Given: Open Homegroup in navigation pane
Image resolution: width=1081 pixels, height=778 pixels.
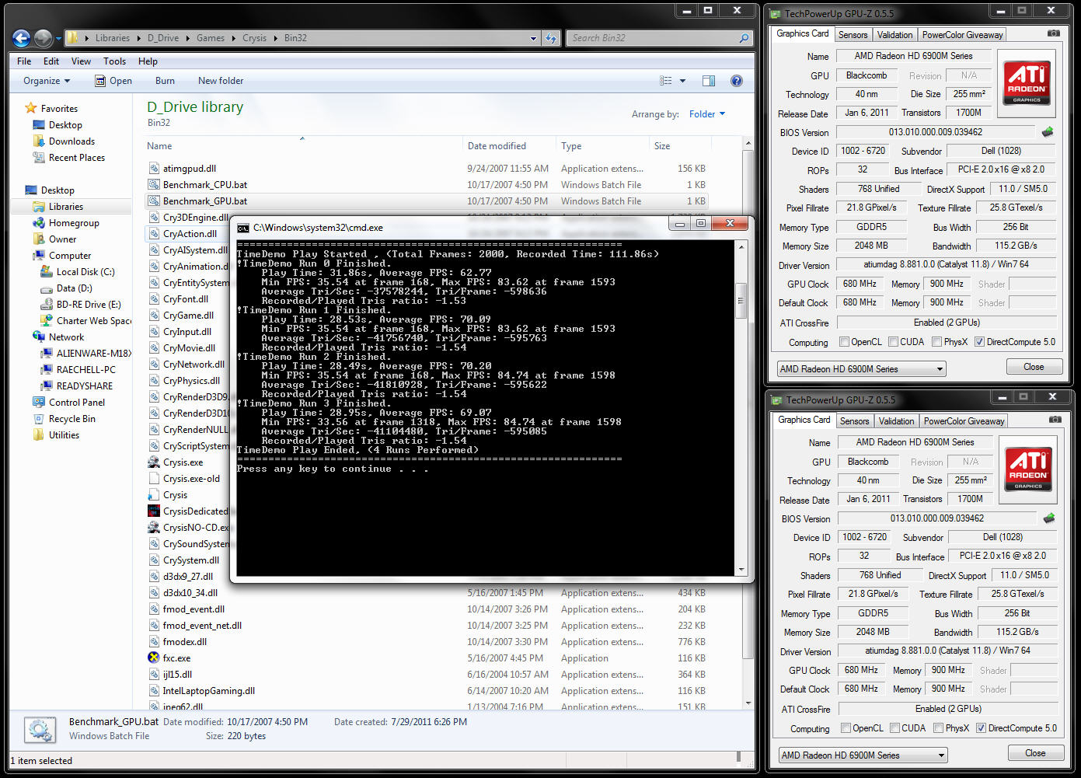Looking at the screenshot, I should [x=66, y=222].
